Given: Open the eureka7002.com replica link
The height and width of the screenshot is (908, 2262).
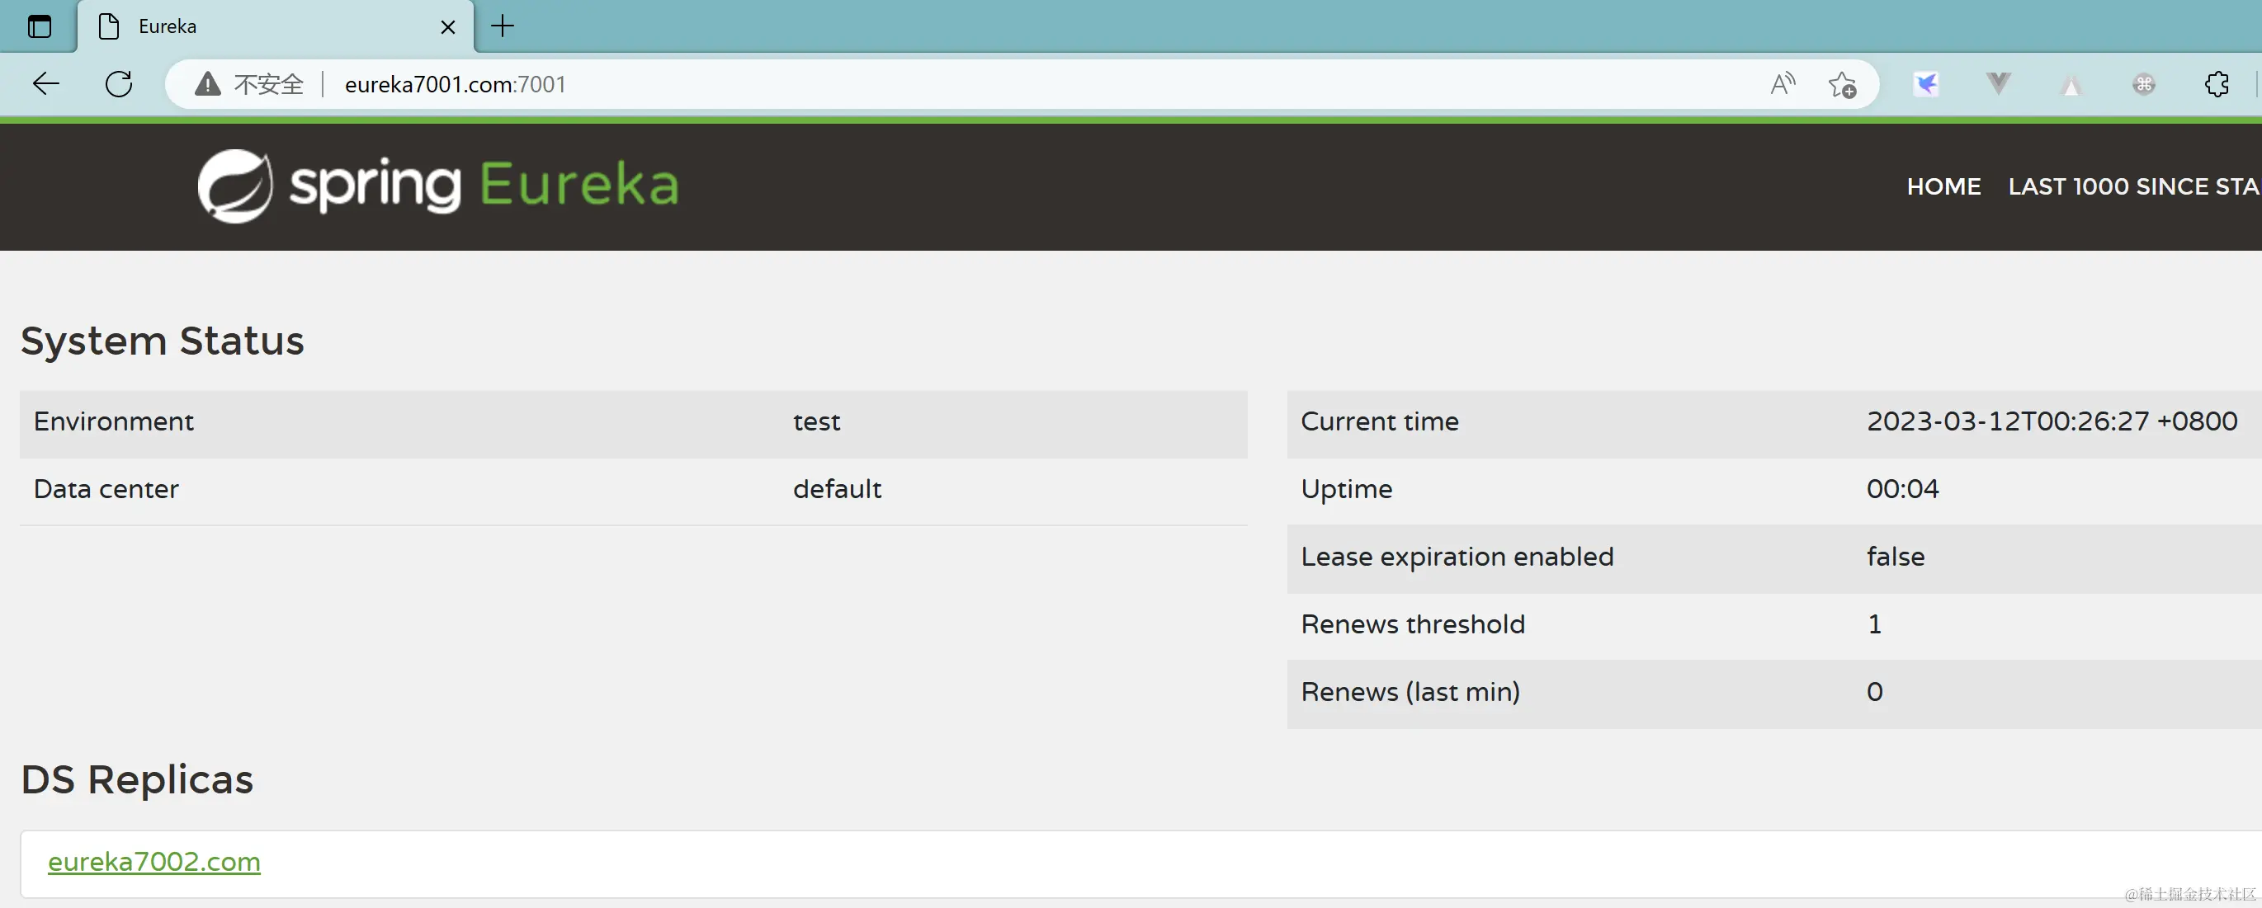Looking at the screenshot, I should point(153,862).
